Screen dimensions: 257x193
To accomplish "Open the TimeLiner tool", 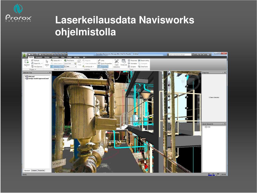I will [x=124, y=62].
